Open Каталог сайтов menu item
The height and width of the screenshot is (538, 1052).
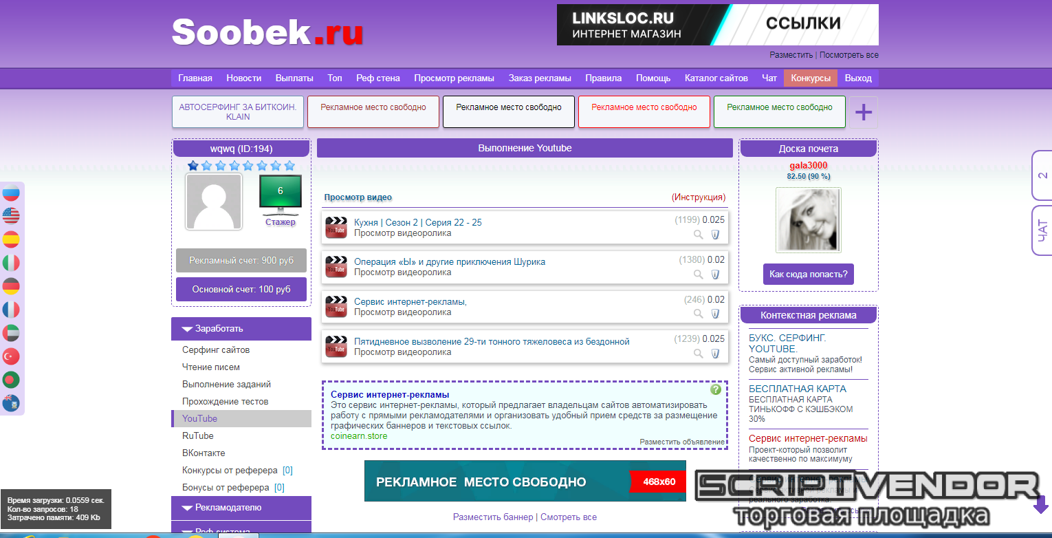coord(716,78)
